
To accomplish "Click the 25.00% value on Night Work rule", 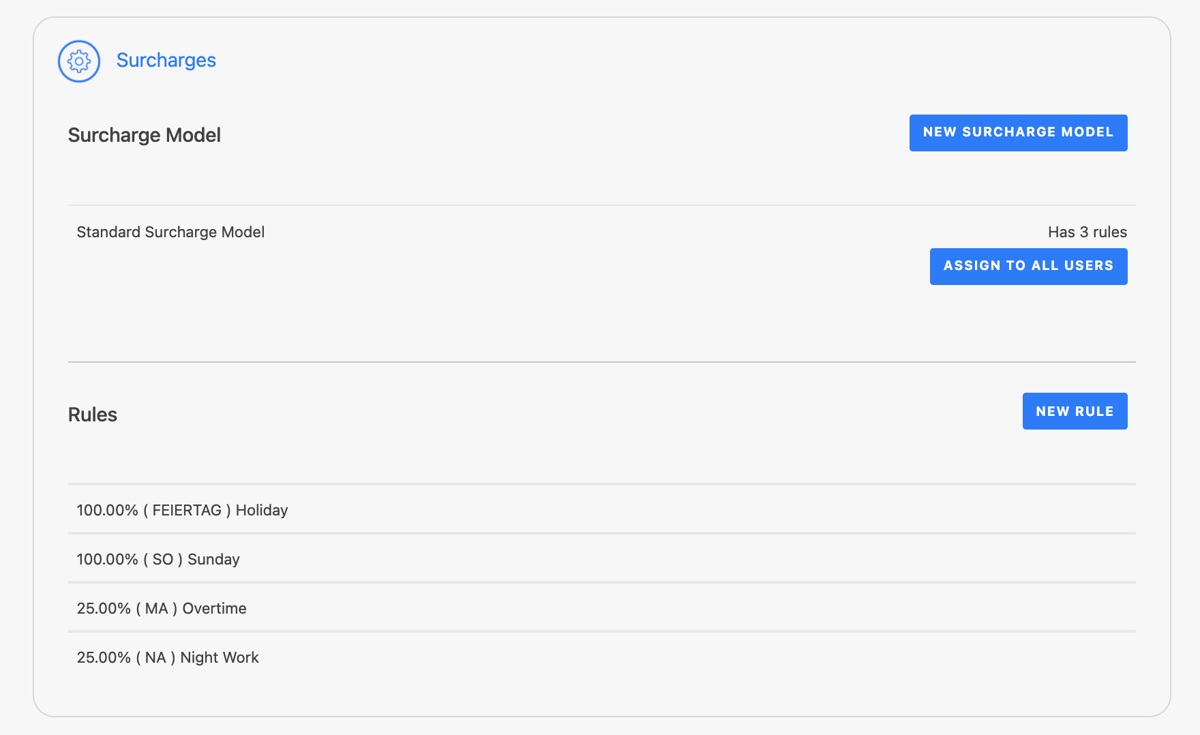I will click(x=104, y=658).
